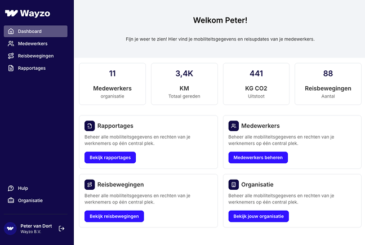Viewport: 365px width, 245px height.
Task: Open the Dashboard menu item
Action: pyautogui.click(x=35, y=31)
